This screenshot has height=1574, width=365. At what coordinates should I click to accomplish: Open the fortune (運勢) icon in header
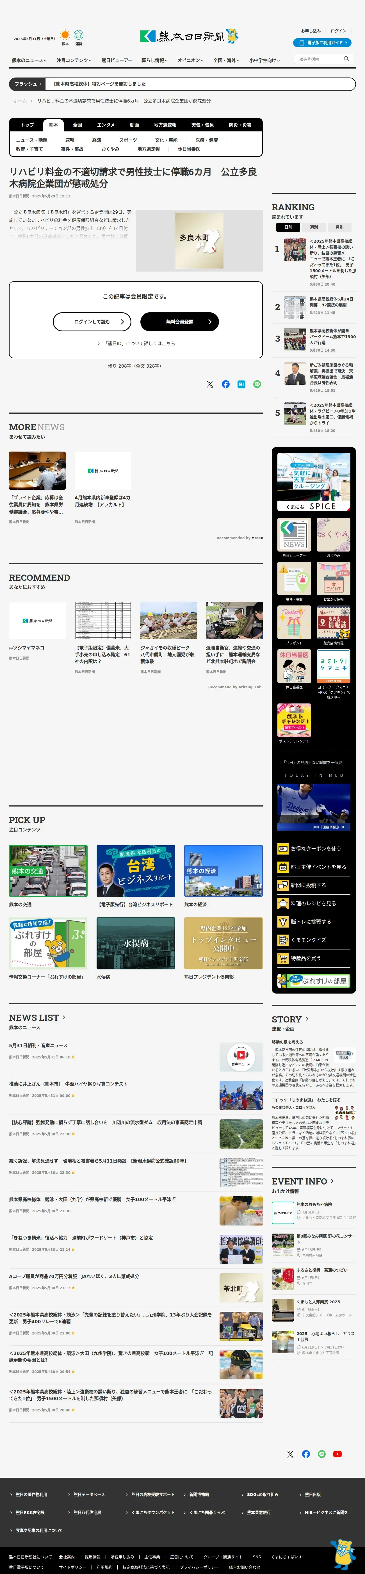78,35
